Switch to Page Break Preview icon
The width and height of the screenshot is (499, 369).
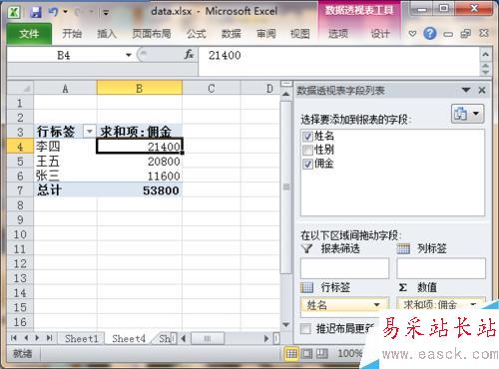(x=321, y=353)
